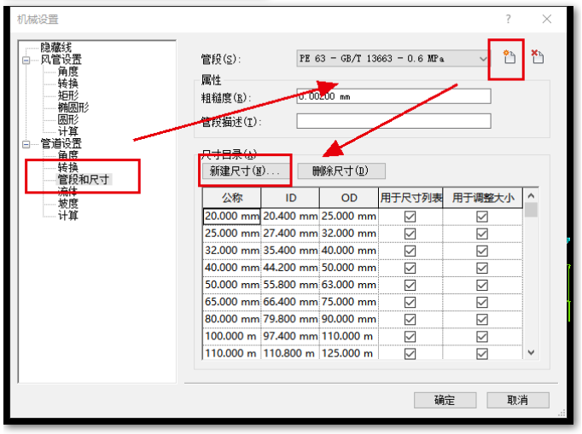The width and height of the screenshot is (582, 434).
Task: Uncheck 用于尺寸列表 for the 80.000 mm row
Action: click(410, 319)
